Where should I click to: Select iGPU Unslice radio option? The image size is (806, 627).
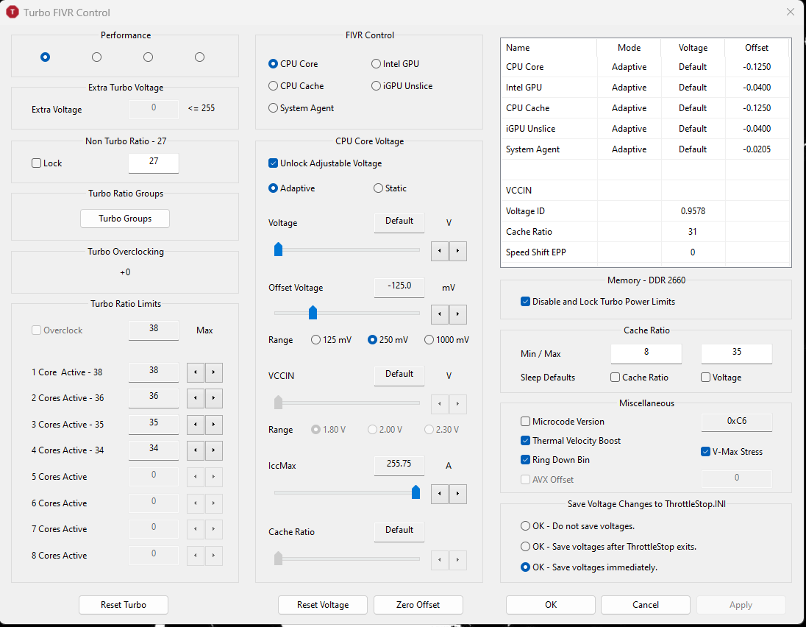tap(402, 86)
